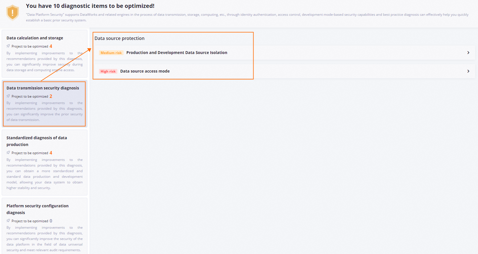Click count 2 in Data transmission security diagnosis card
The image size is (478, 254).
click(x=51, y=96)
